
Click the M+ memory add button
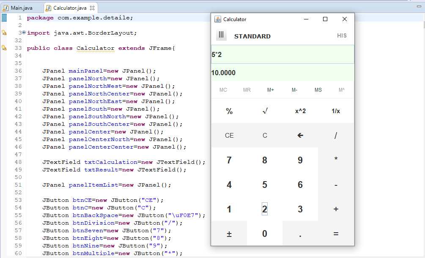pos(271,90)
